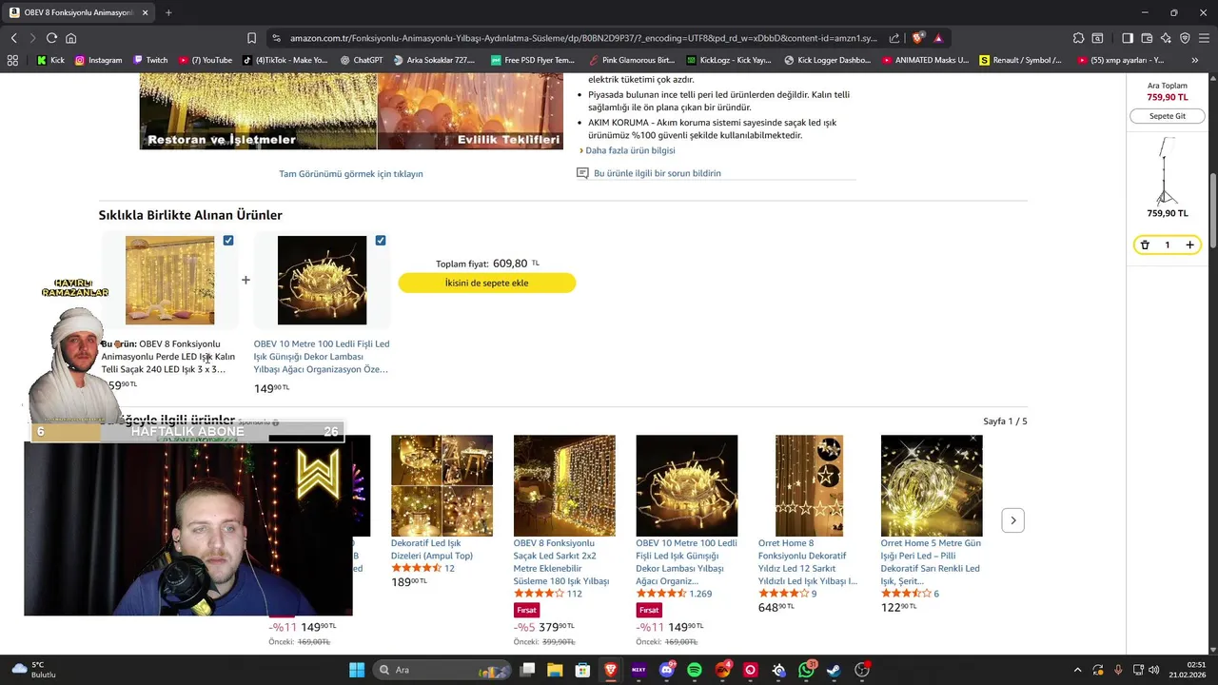The height and width of the screenshot is (685, 1218).
Task: Open the Dekoratif Led Işık Dizeleri product link
Action: [x=432, y=549]
